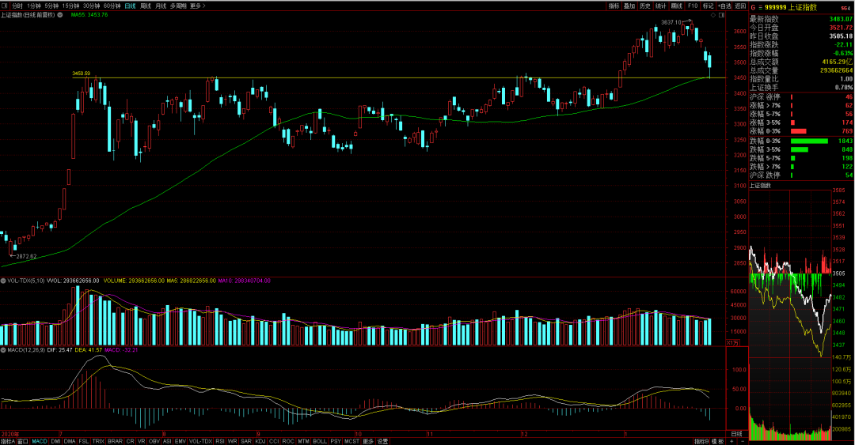This screenshot has width=855, height=445.
Task: Select ASI indicator tab
Action: point(167,441)
